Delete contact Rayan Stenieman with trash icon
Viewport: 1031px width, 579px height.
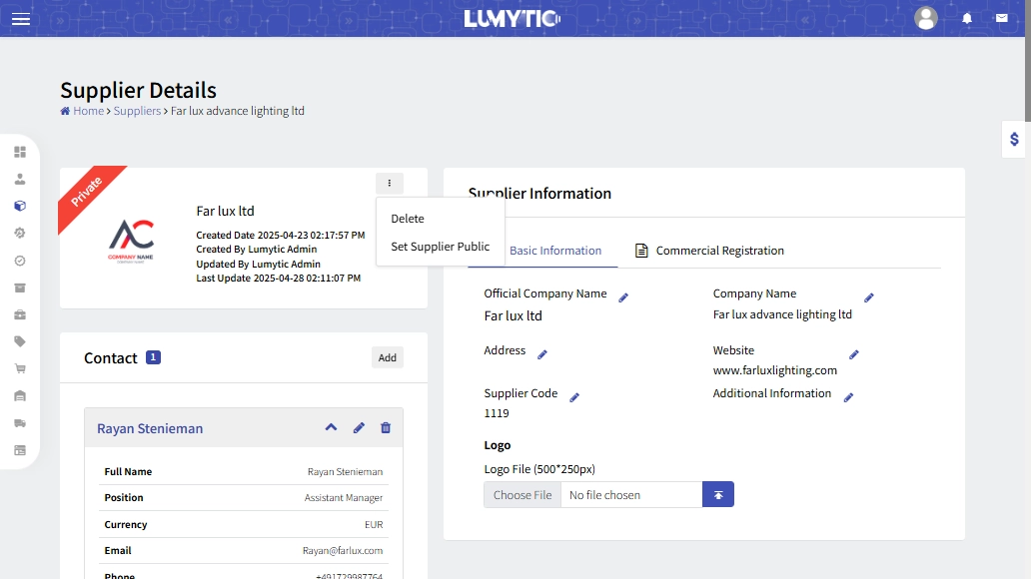[386, 428]
